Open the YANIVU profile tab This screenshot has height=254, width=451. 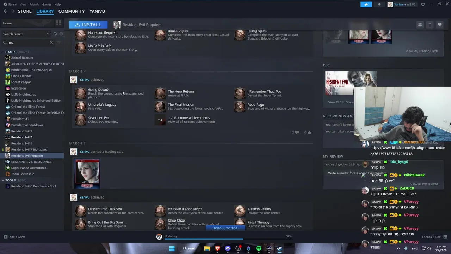(x=97, y=11)
